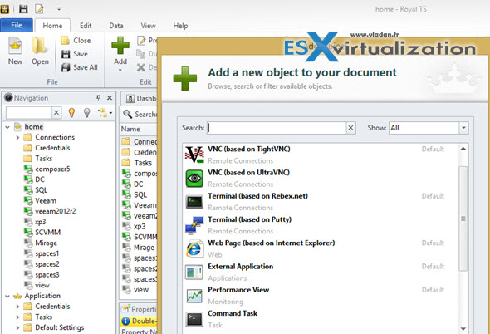Click the New document icon in ribbon
The height and width of the screenshot is (334, 490).
pos(15,46)
